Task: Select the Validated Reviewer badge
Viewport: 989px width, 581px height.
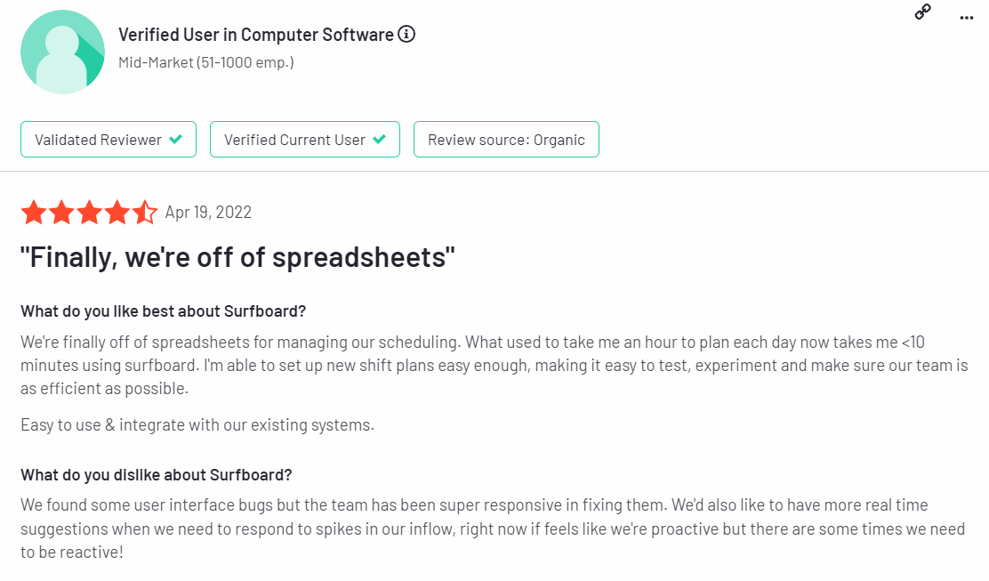Action: click(x=109, y=140)
